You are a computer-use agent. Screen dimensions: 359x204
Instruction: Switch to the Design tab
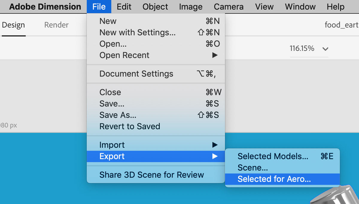point(13,25)
